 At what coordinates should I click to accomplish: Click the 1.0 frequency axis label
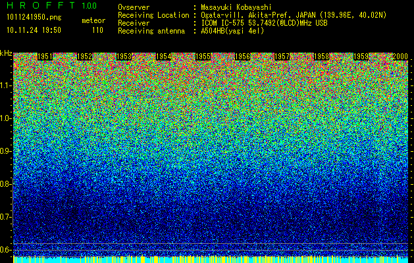coord(5,118)
